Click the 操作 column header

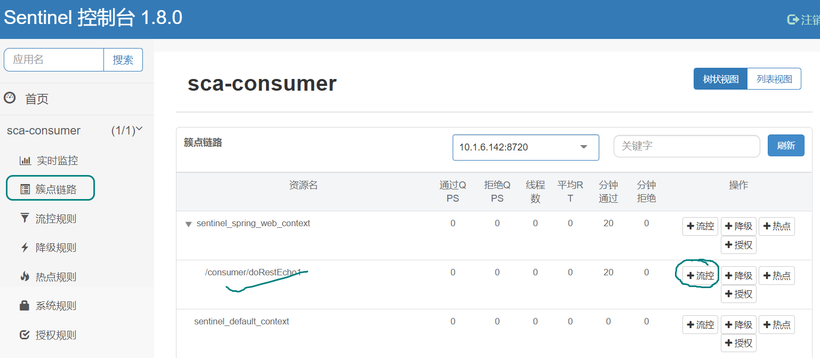tap(738, 185)
